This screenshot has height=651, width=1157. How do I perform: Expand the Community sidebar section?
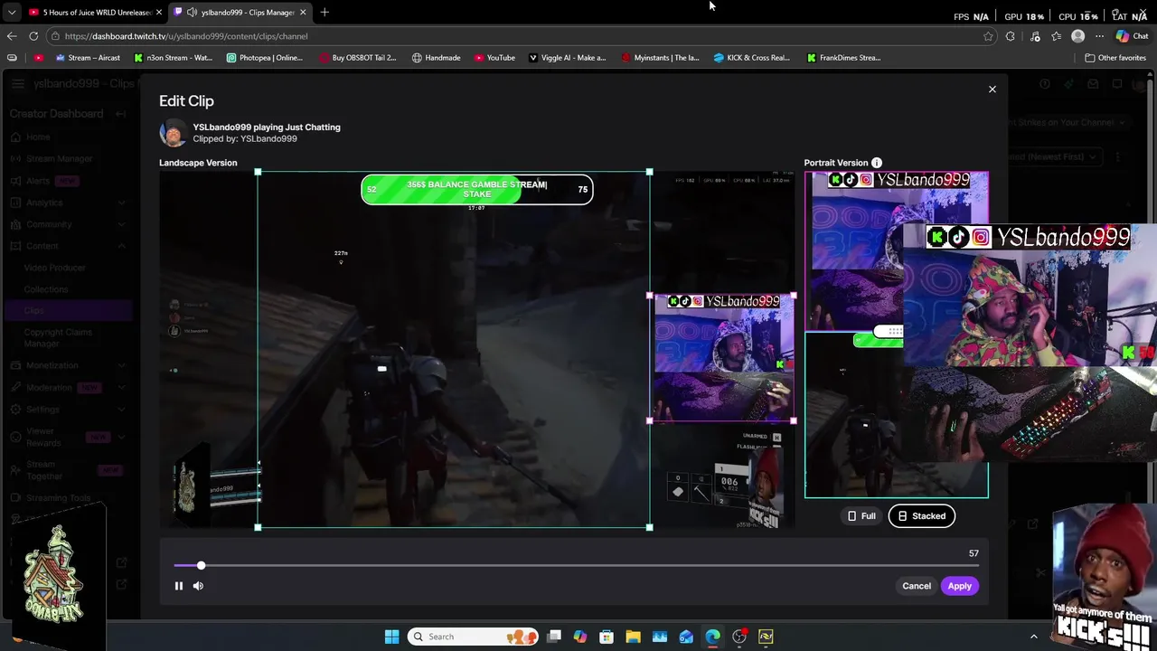pyautogui.click(x=121, y=224)
